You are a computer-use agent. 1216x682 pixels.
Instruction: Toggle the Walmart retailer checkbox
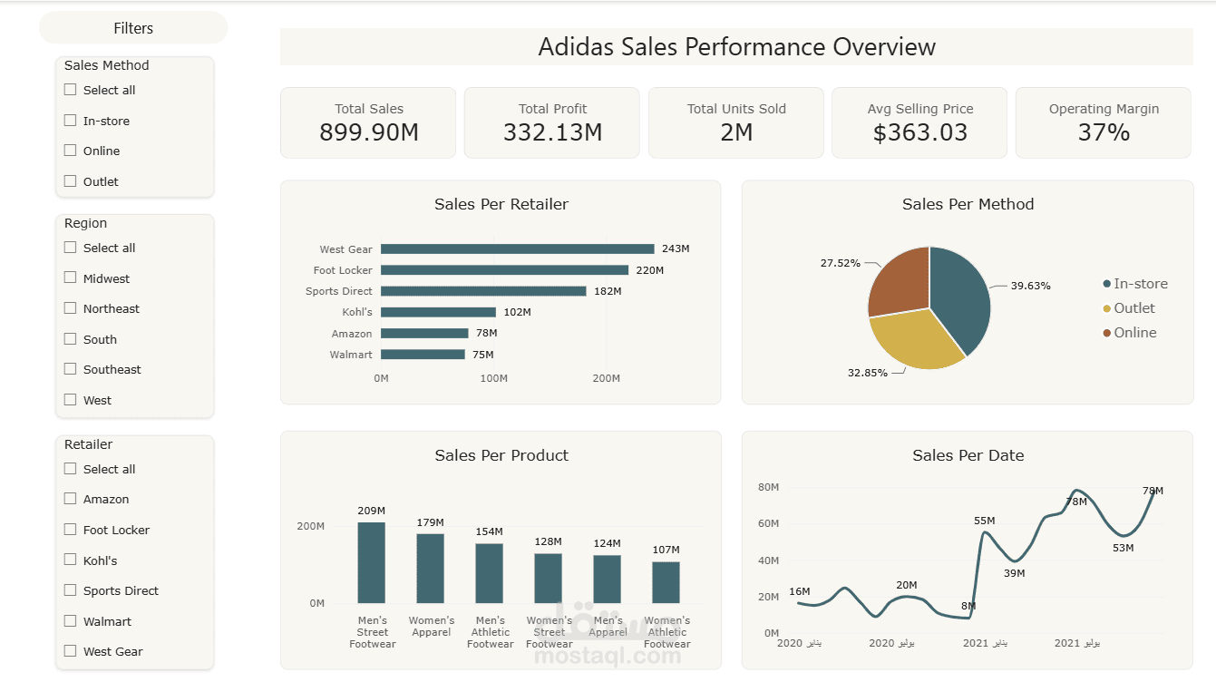(x=70, y=621)
